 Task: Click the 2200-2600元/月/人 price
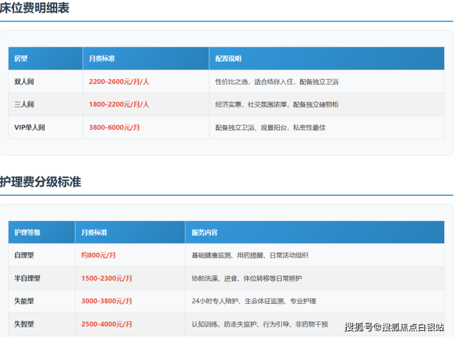(119, 82)
